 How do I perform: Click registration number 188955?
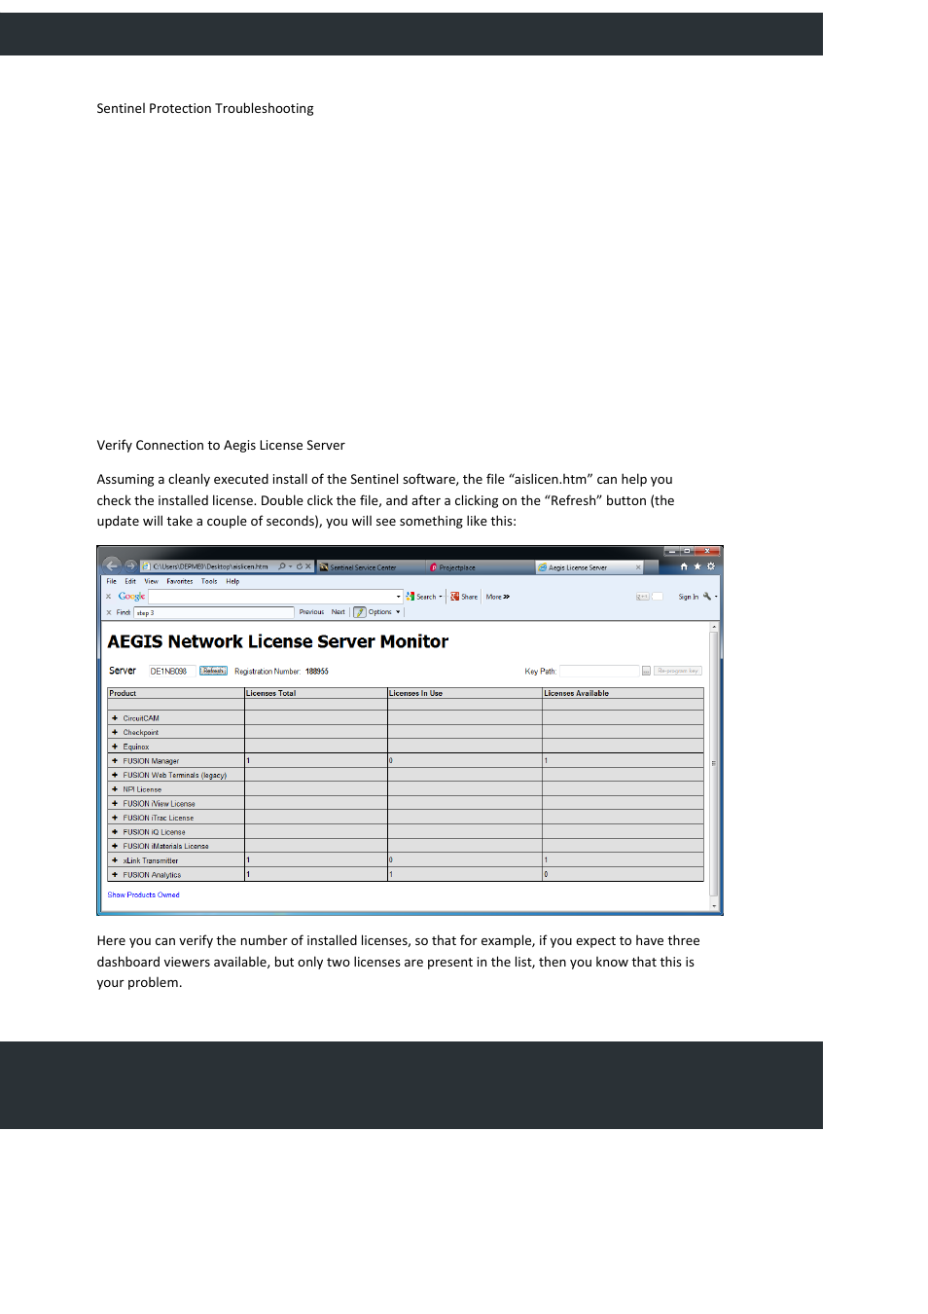tap(317, 671)
